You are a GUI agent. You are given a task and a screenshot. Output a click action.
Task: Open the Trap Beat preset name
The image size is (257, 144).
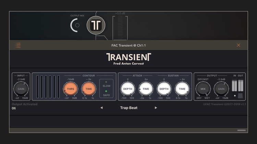(128, 108)
